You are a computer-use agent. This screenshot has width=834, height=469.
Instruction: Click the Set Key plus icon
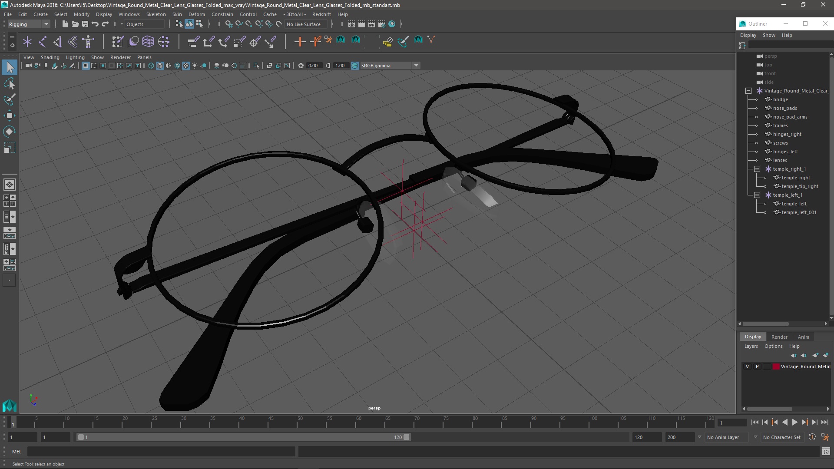[299, 42]
